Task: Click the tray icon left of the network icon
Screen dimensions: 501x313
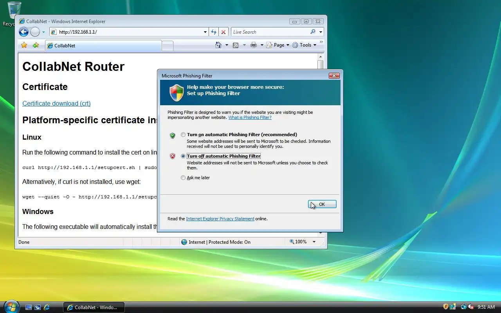Action: click(x=453, y=307)
